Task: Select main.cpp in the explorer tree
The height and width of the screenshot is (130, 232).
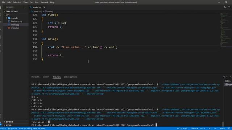Action: point(16,25)
